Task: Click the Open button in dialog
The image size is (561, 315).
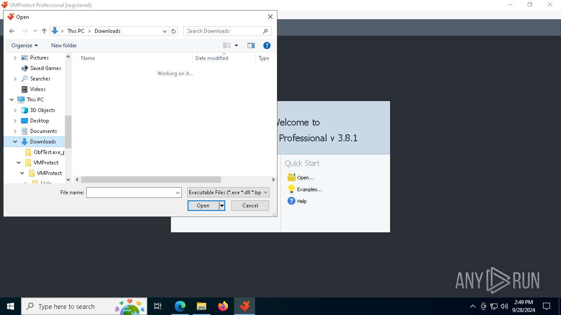Action: click(x=203, y=206)
